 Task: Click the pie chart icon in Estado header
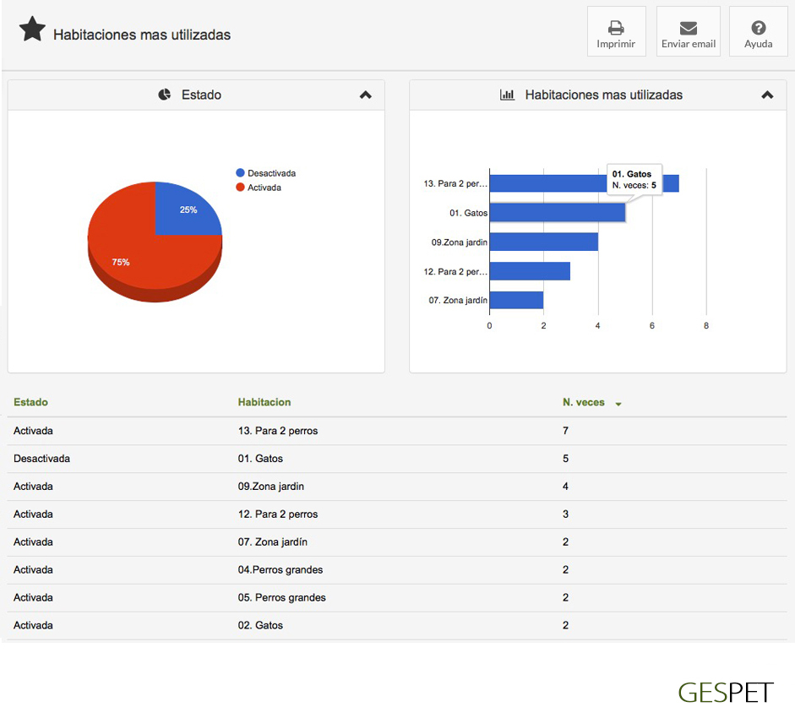pos(165,95)
